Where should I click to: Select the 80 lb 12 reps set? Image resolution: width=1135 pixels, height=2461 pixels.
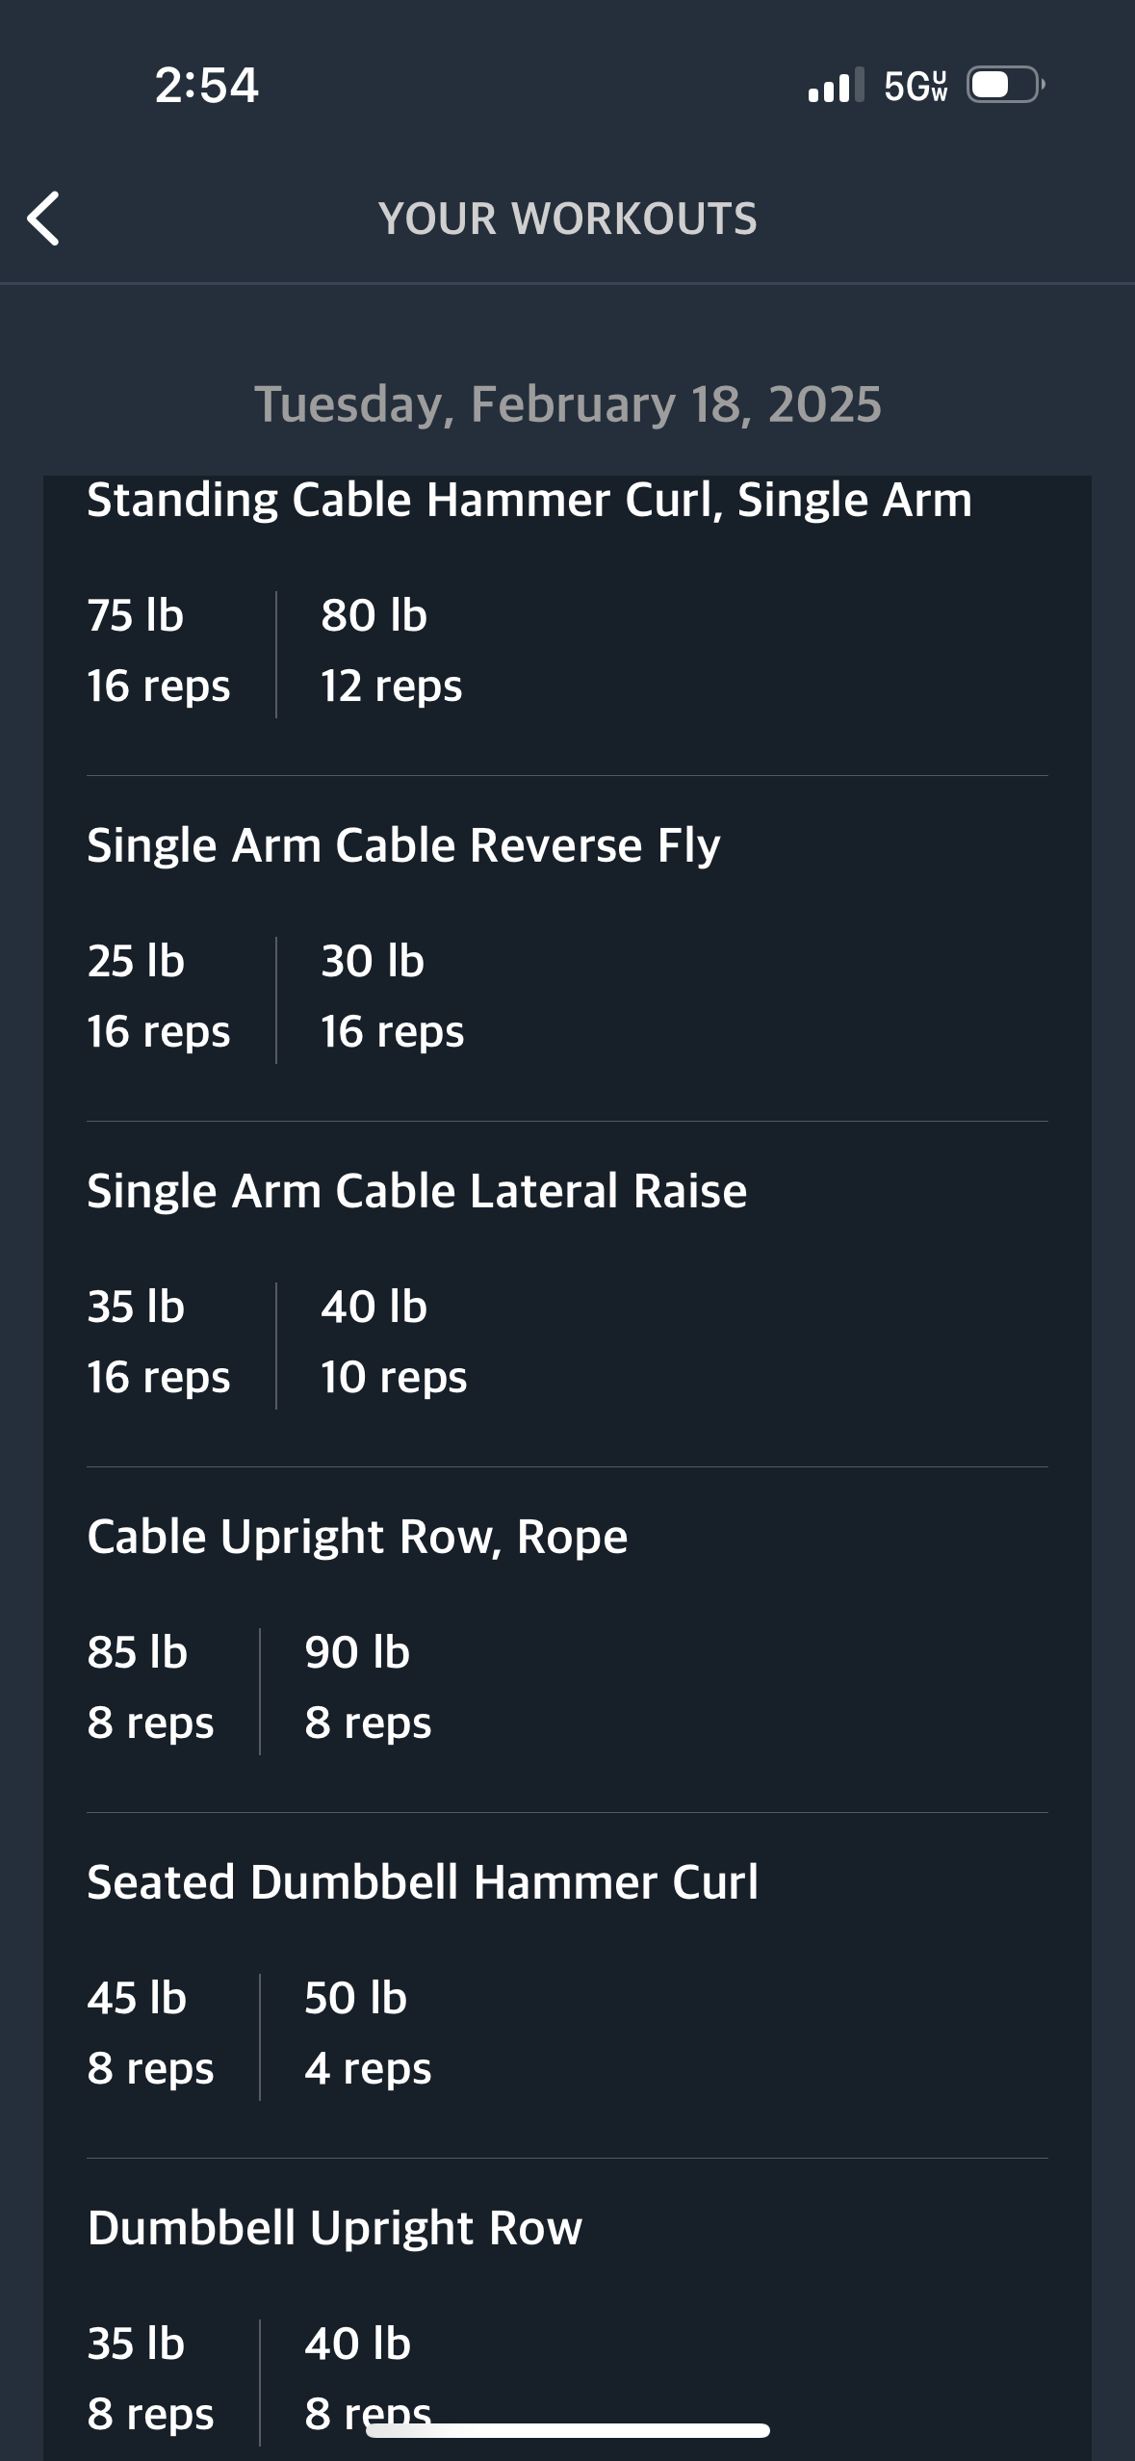tap(392, 651)
